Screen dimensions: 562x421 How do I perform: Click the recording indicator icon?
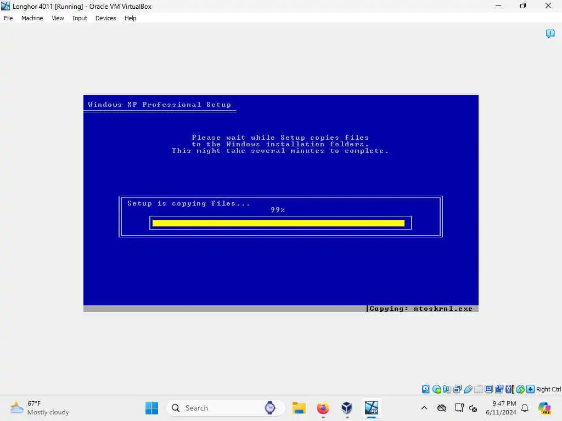pos(499,389)
